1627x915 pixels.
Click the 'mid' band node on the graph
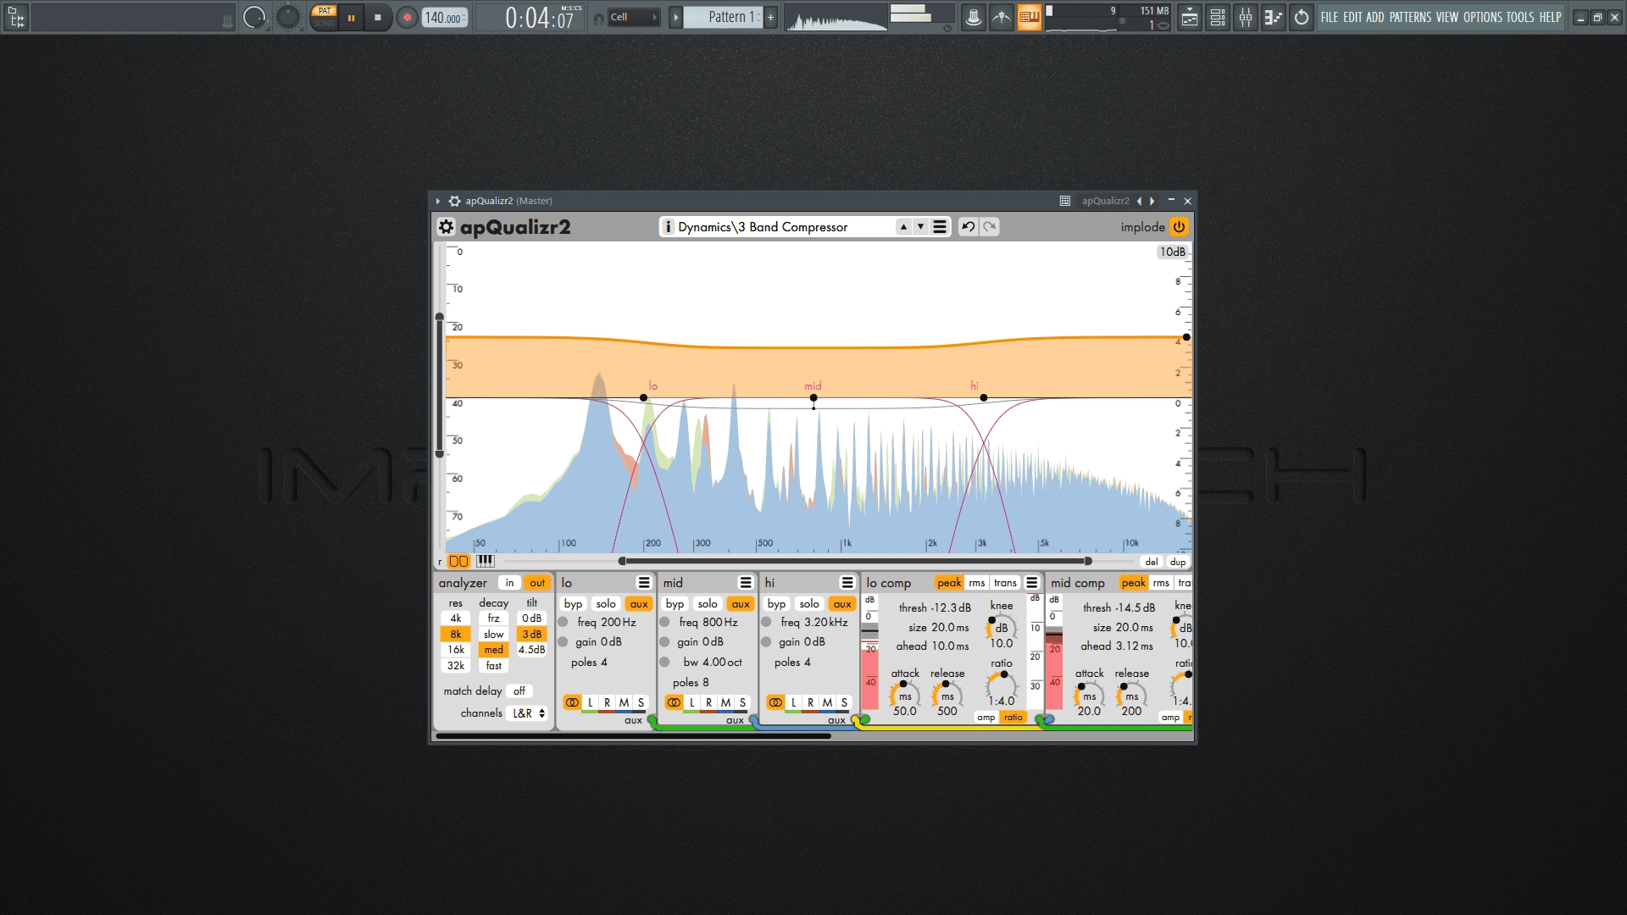pos(813,397)
